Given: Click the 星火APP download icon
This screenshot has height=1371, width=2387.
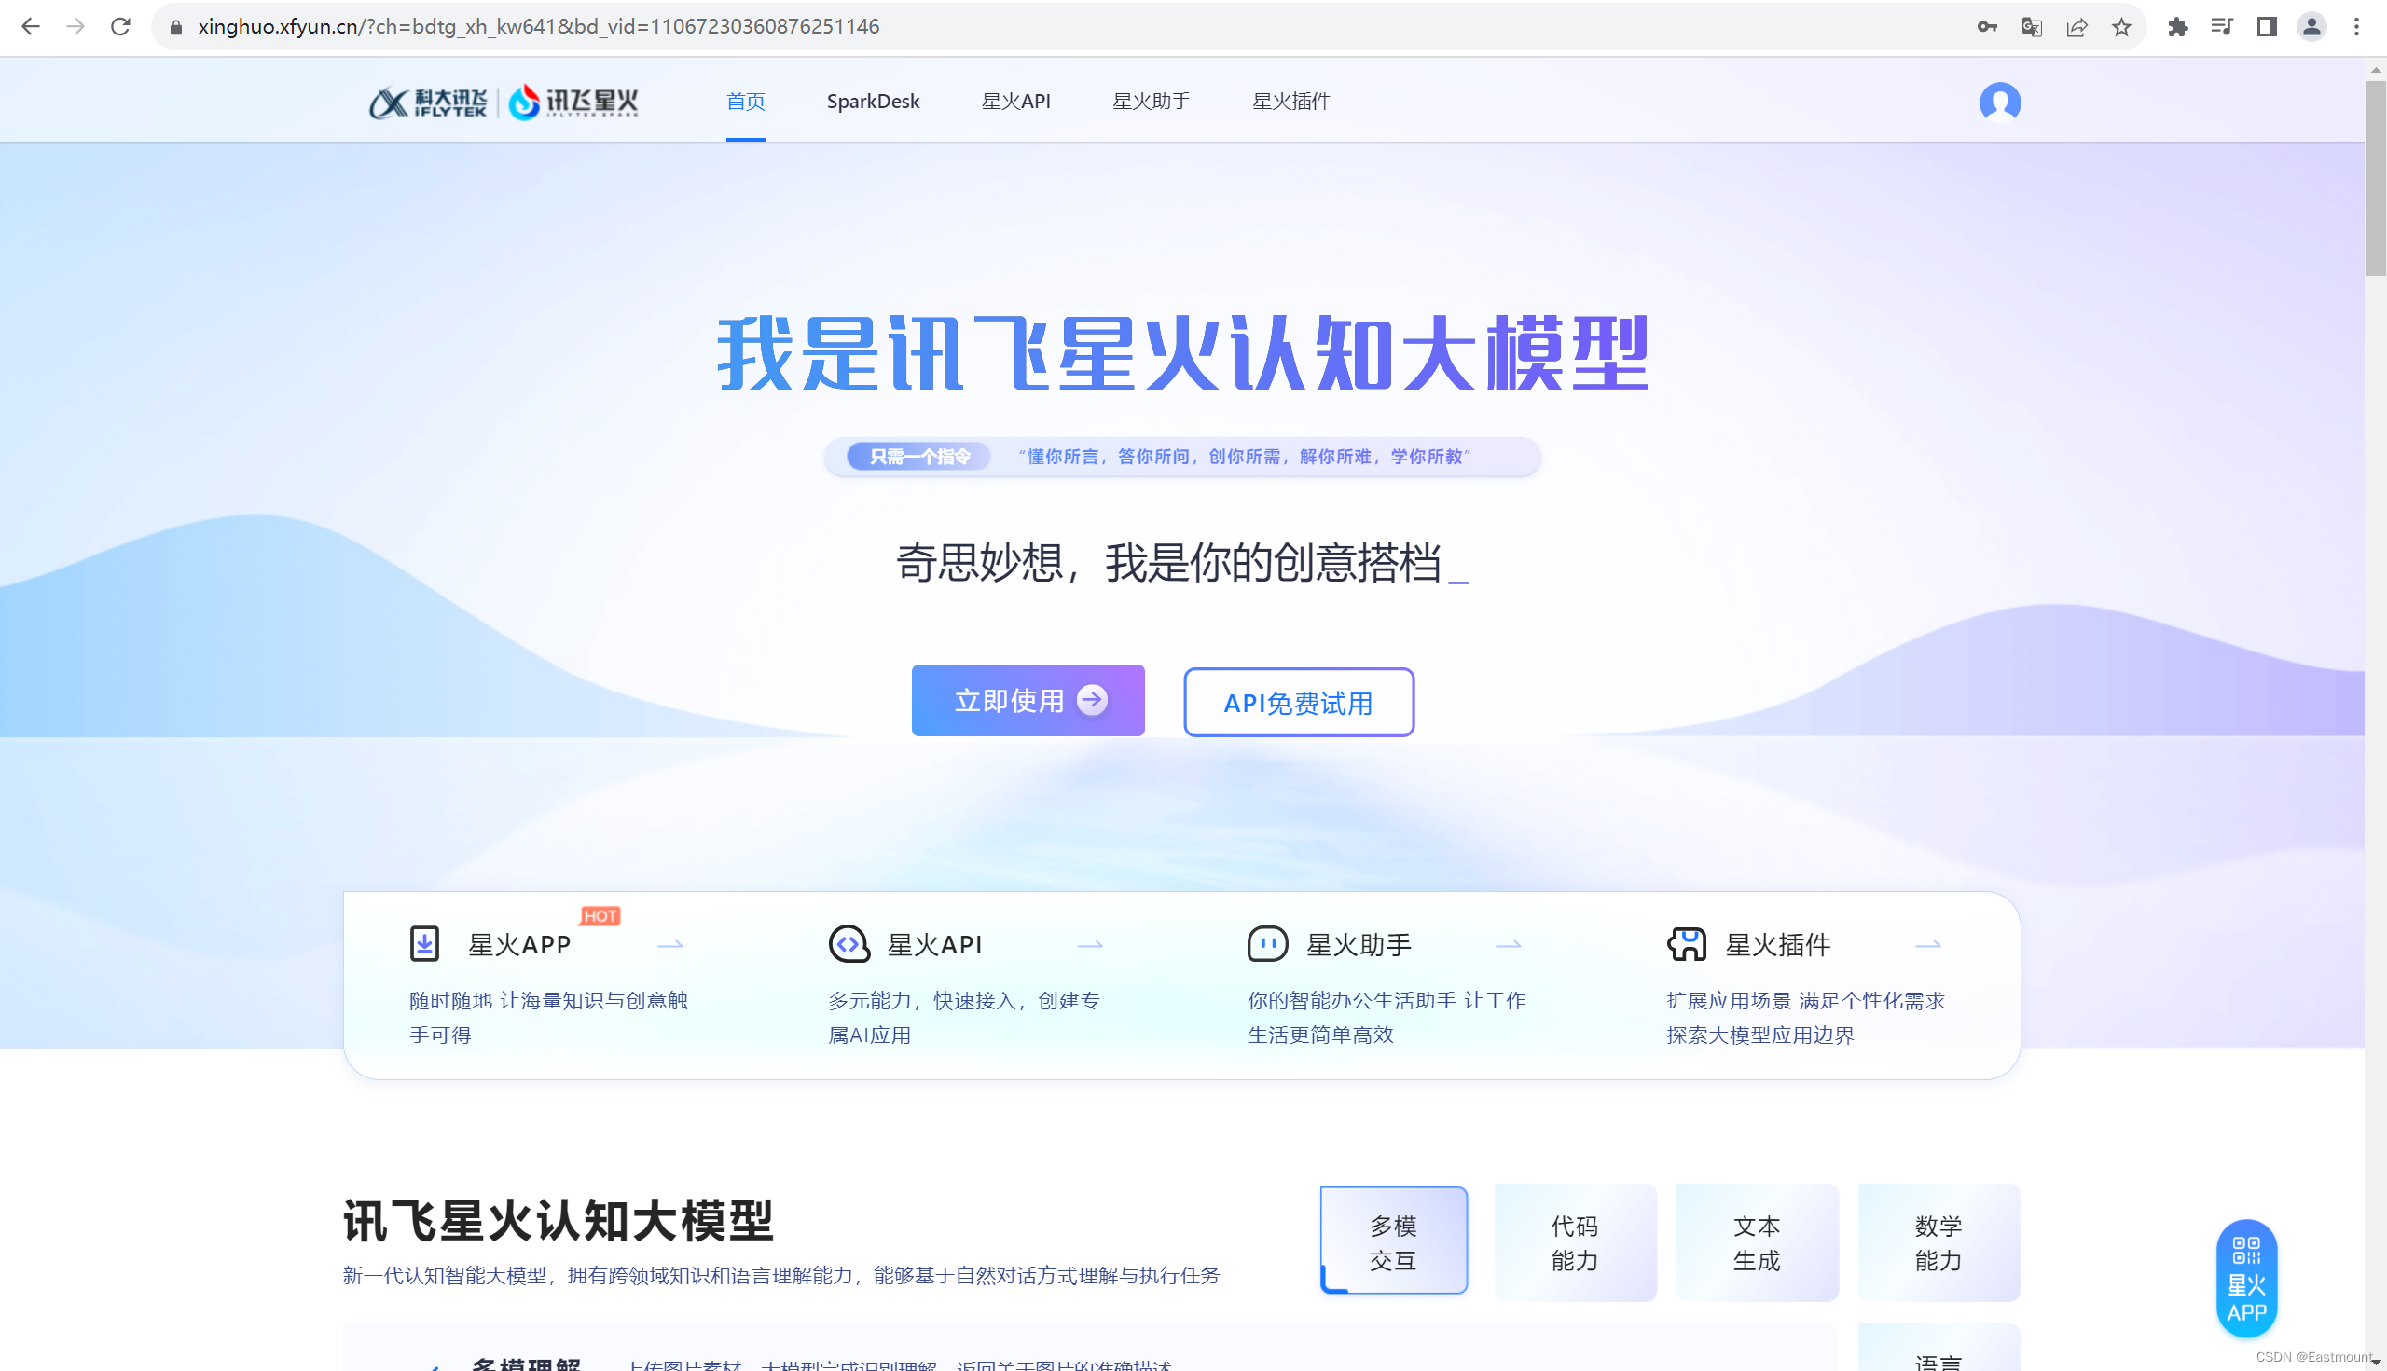Looking at the screenshot, I should [x=424, y=943].
